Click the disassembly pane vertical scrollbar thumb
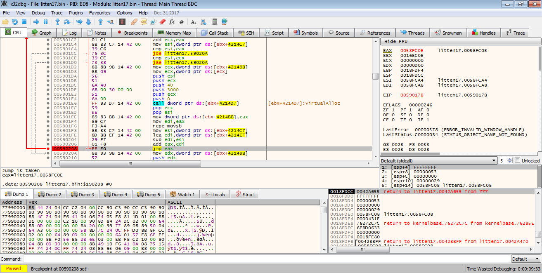 (375, 76)
